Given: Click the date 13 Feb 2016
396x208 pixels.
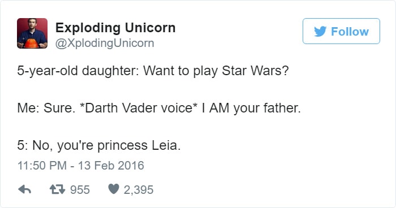Looking at the screenshot, I should pos(111,166).
